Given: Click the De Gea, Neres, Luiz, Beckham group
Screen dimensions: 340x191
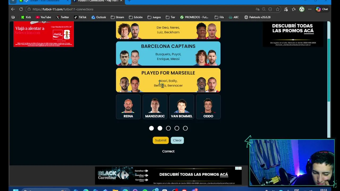Looking at the screenshot, I should point(168,30).
